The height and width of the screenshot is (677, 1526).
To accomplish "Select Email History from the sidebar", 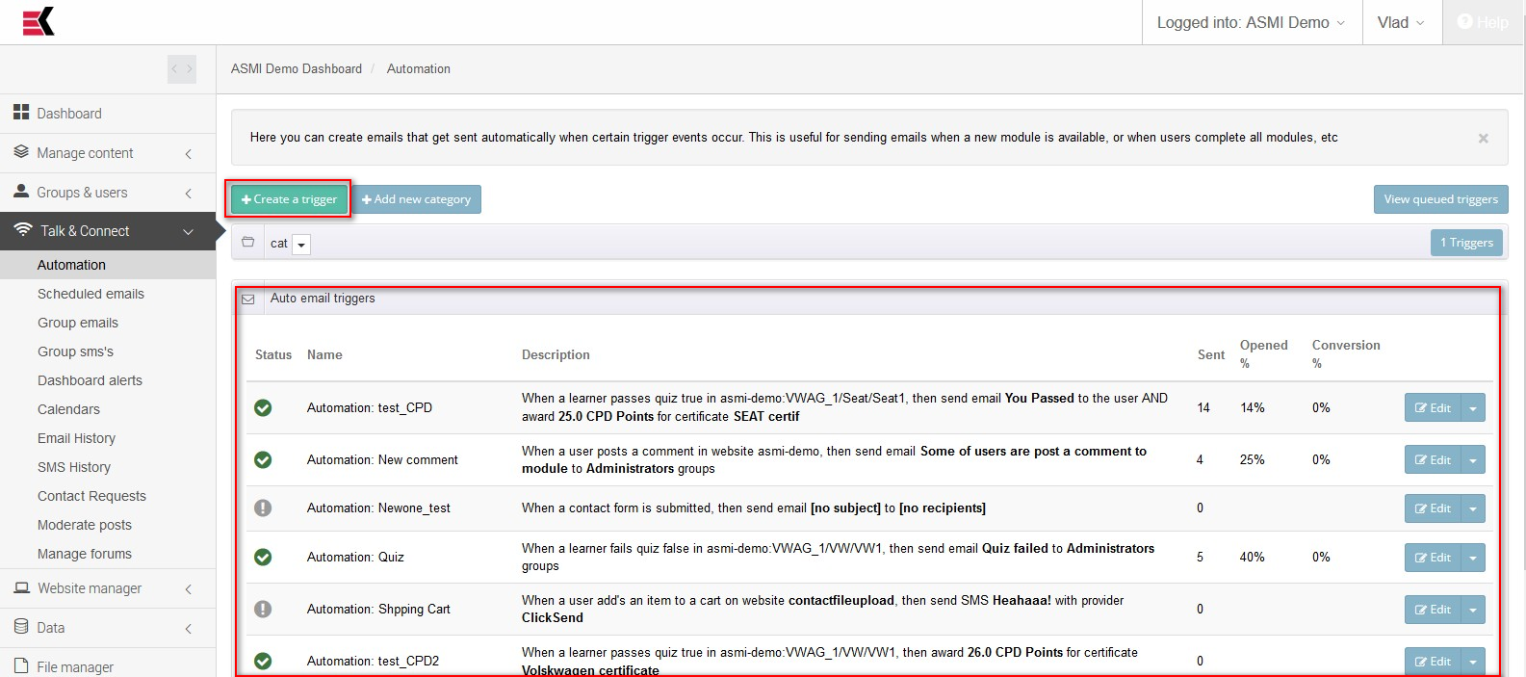I will (x=76, y=438).
